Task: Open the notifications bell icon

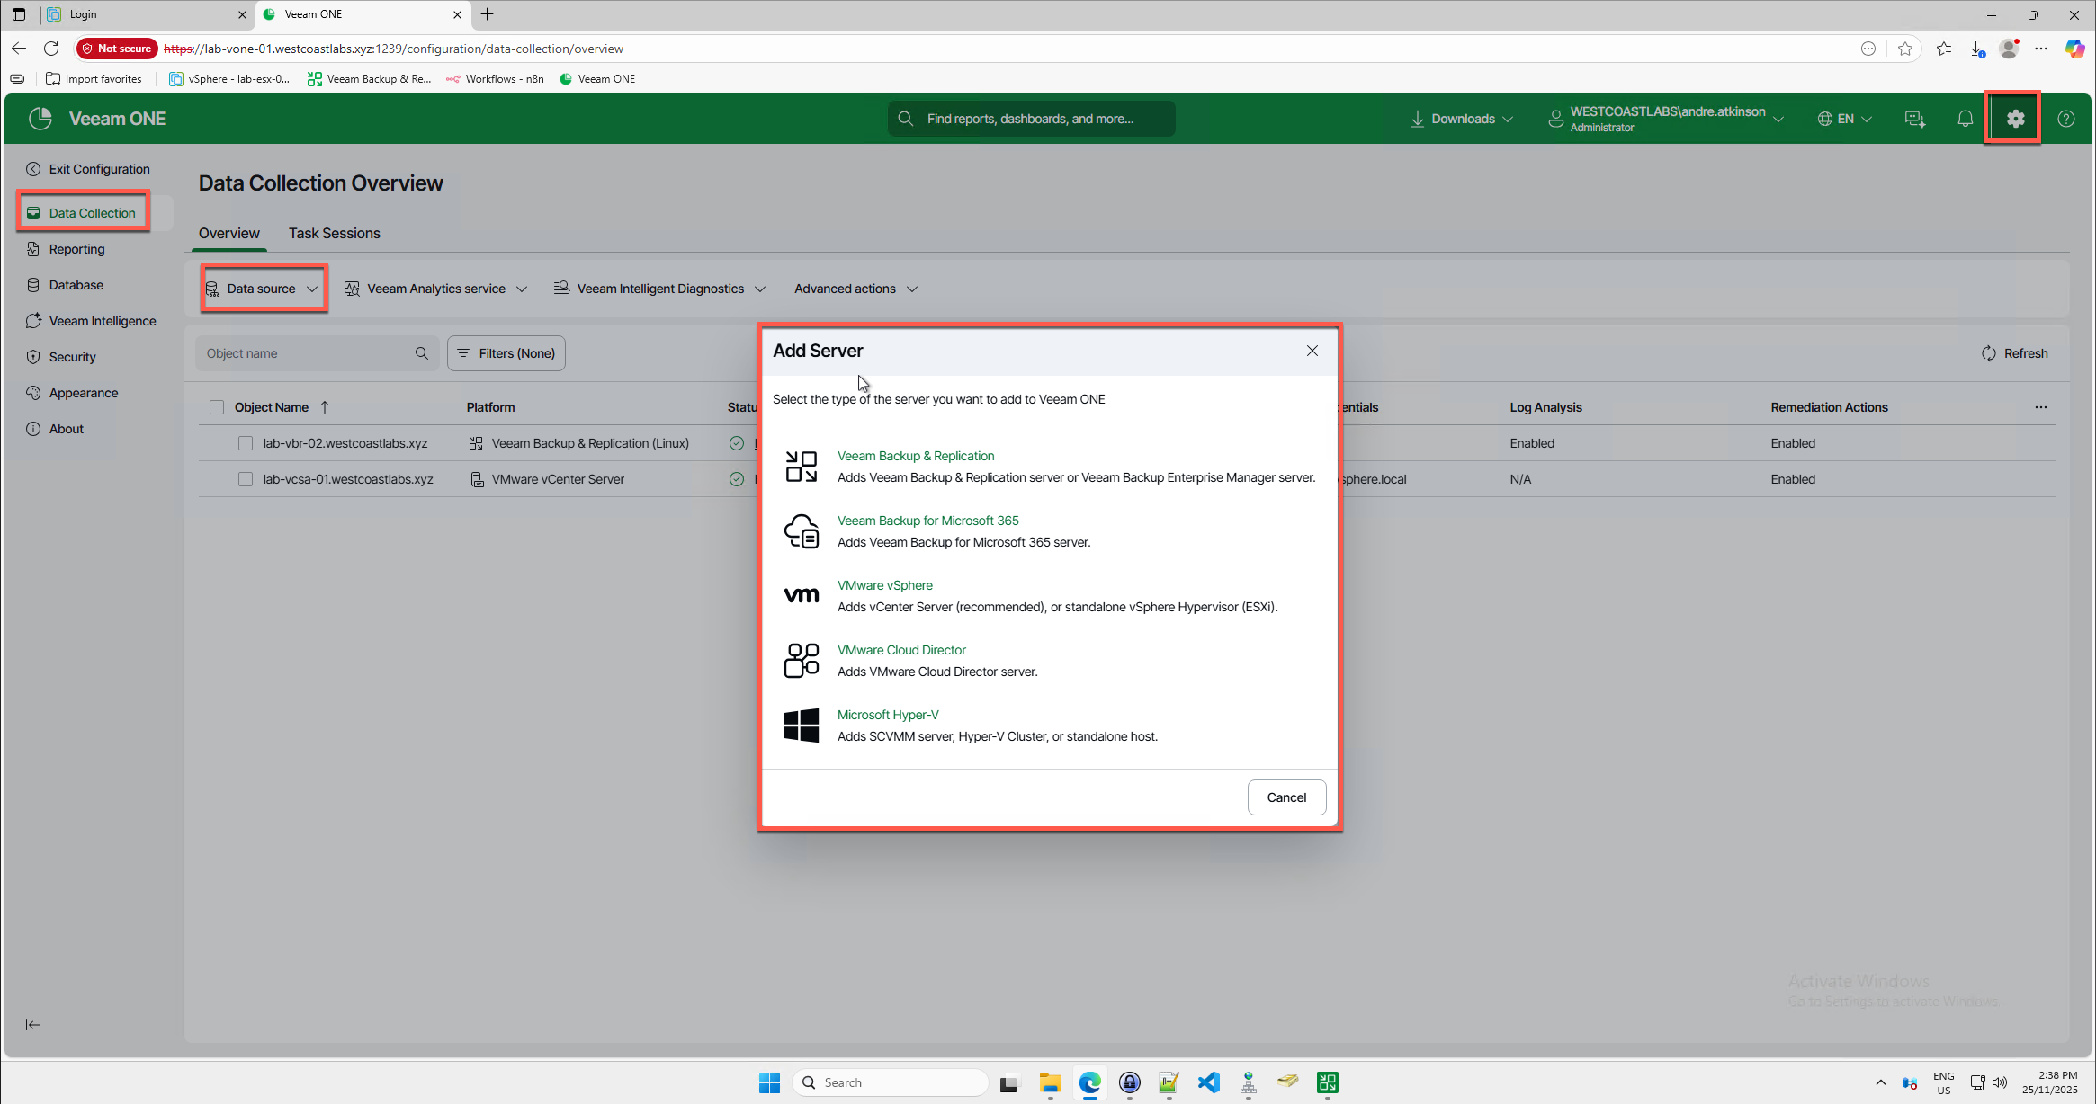Action: pyautogui.click(x=1966, y=119)
